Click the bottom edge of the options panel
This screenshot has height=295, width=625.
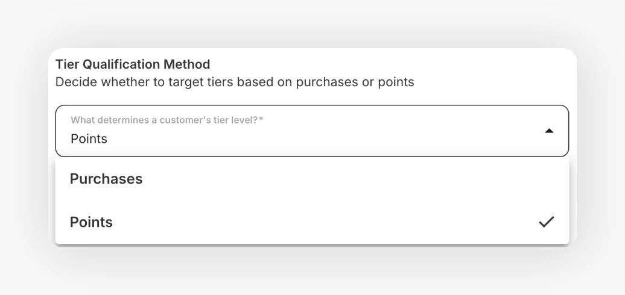[x=312, y=243]
